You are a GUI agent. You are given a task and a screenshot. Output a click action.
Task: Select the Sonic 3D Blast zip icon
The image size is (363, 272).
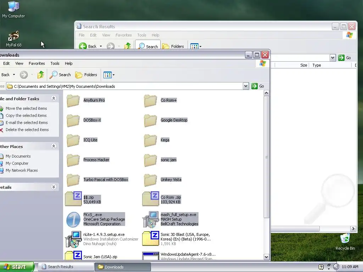coord(151,238)
